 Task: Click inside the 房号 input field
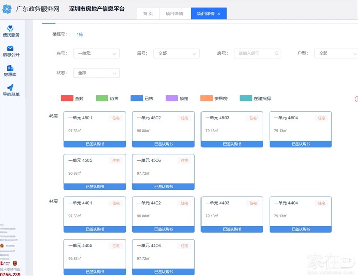tap(254, 53)
